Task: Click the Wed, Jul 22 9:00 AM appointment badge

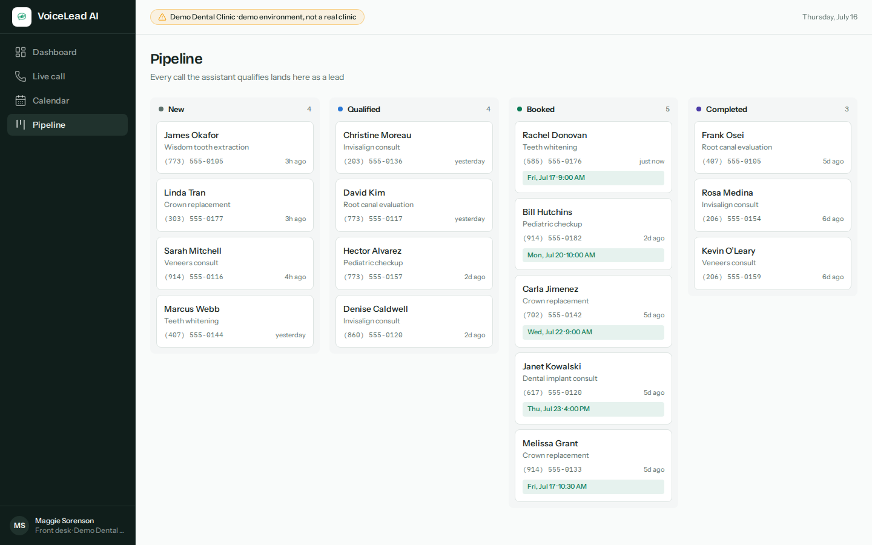Action: coord(593,332)
